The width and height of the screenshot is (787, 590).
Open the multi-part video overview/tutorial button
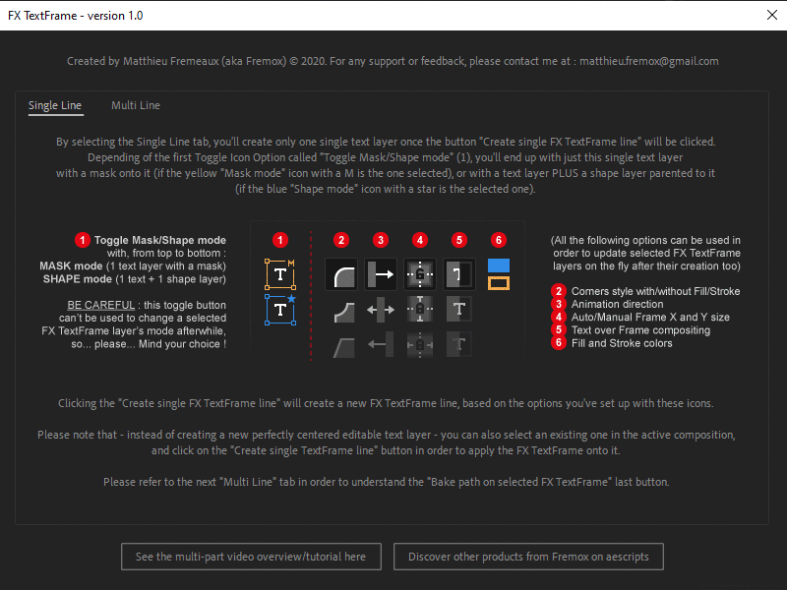[x=251, y=557]
